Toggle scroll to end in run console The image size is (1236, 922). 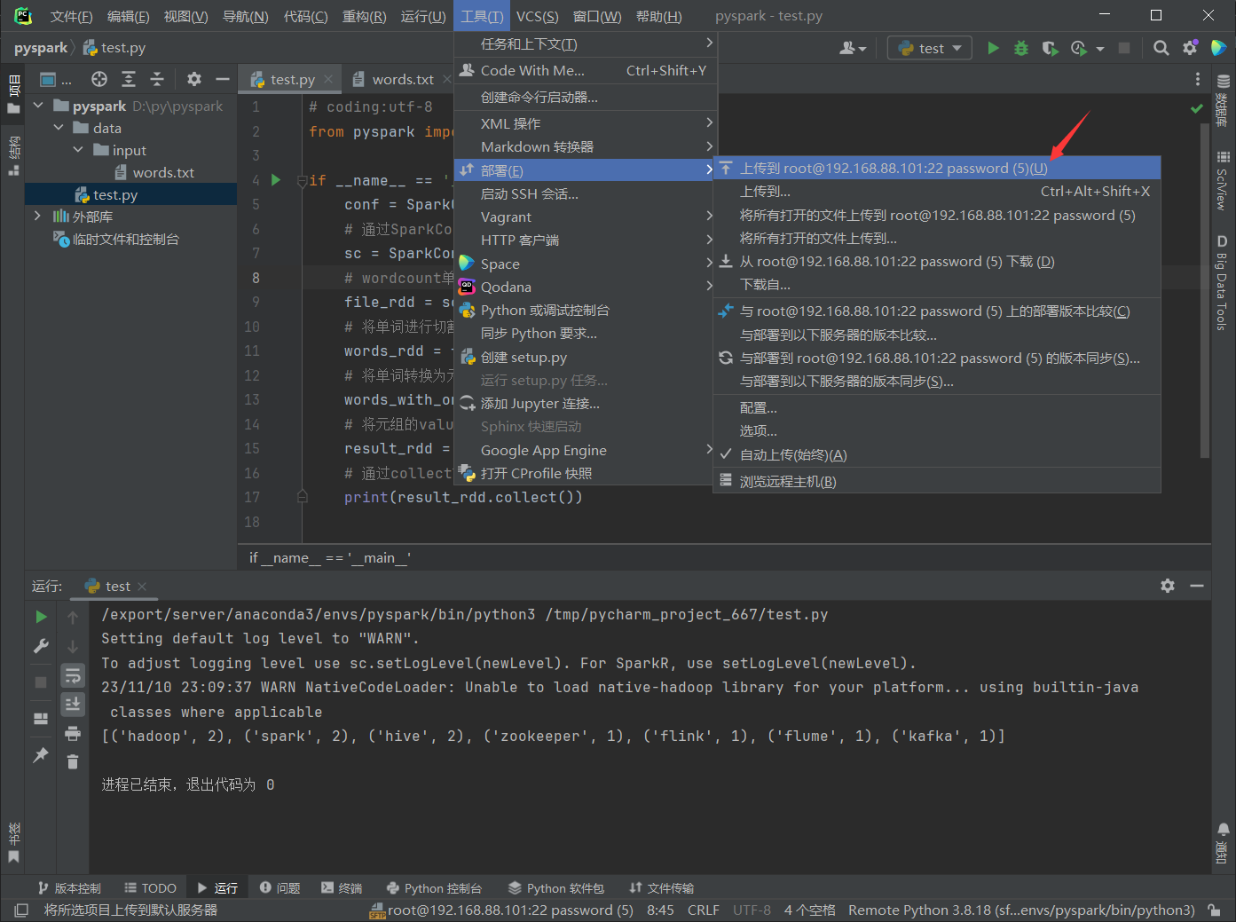click(x=73, y=704)
